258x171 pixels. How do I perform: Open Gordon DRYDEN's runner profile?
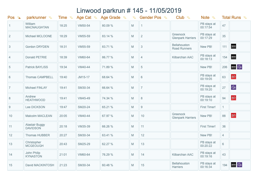click(x=37, y=47)
